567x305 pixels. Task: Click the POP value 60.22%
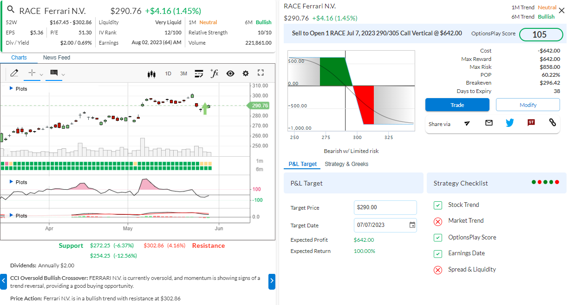551,75
